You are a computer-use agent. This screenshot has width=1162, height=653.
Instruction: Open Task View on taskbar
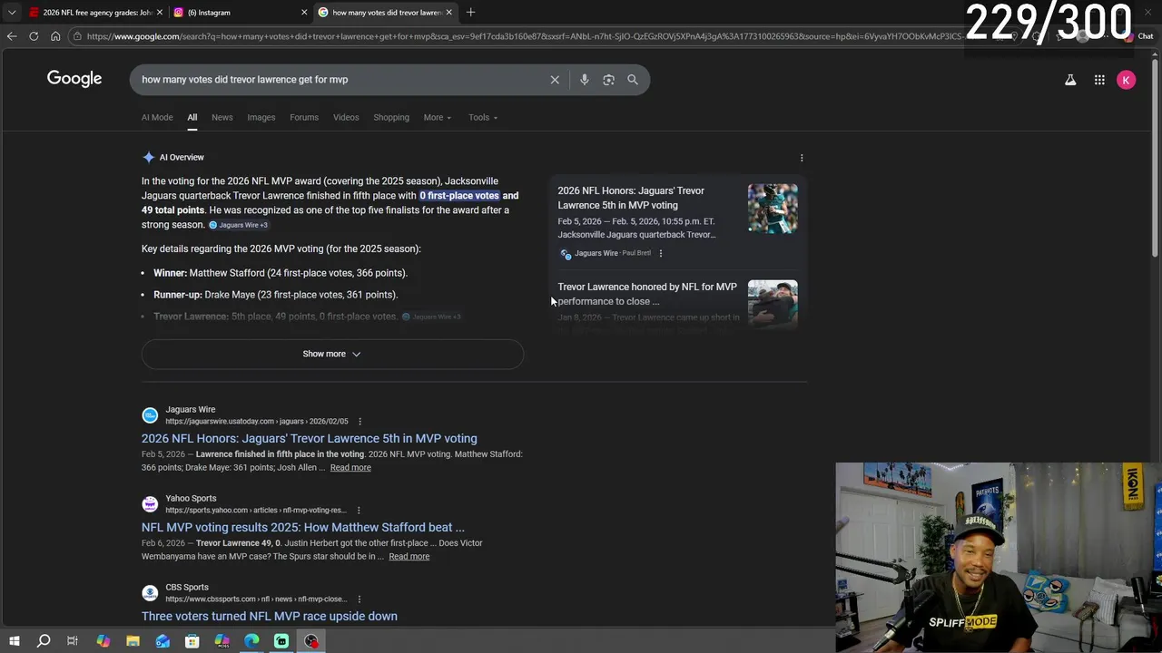click(x=73, y=641)
